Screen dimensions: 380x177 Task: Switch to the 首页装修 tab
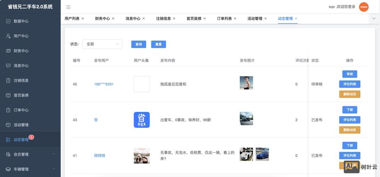(194, 19)
